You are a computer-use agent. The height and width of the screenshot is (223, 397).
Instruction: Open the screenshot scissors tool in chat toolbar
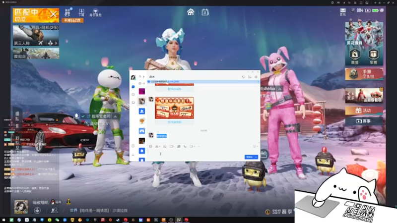157,146
